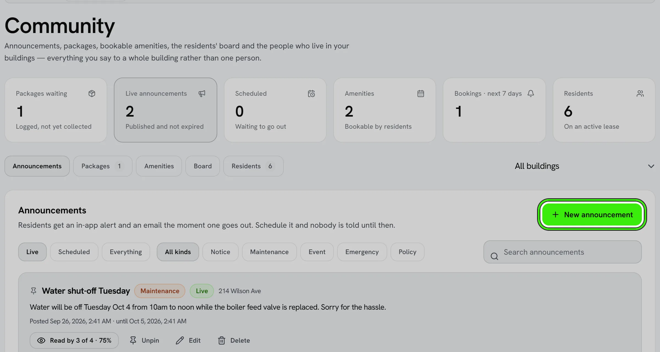
Task: Open the Board tab
Action: 203,166
